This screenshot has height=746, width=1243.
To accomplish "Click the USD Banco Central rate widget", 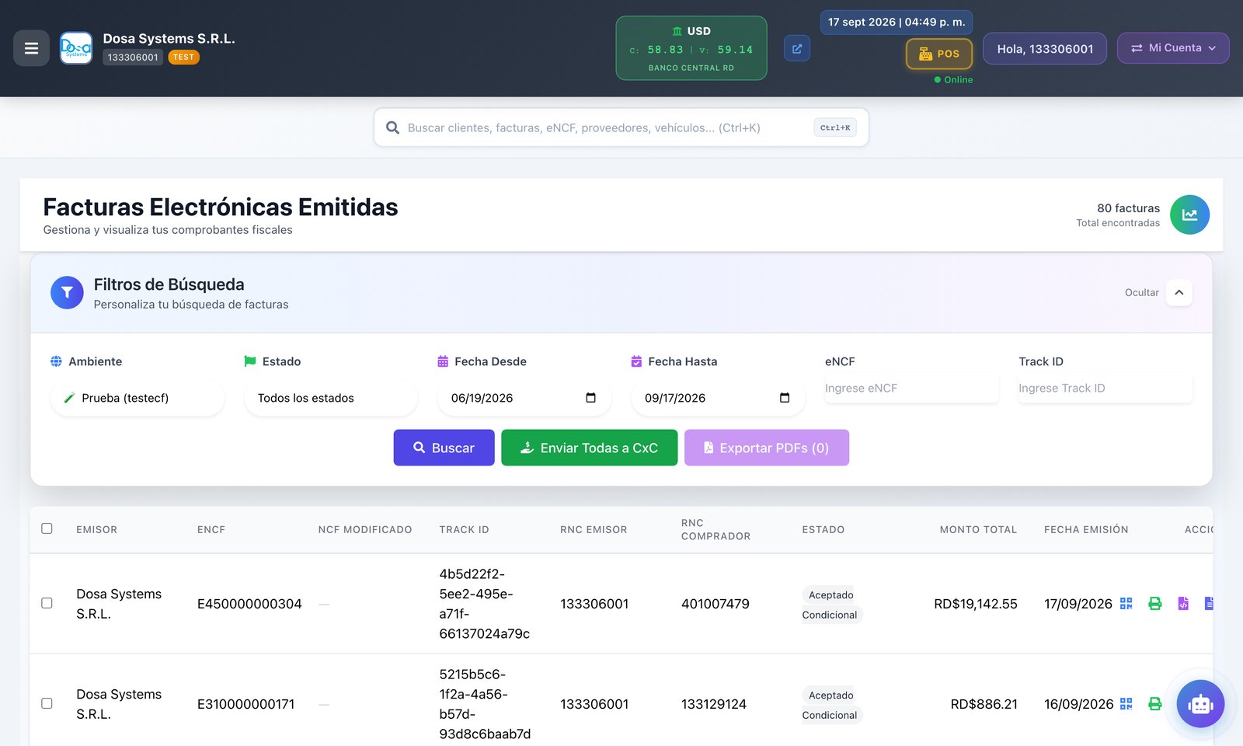I will [x=691, y=48].
